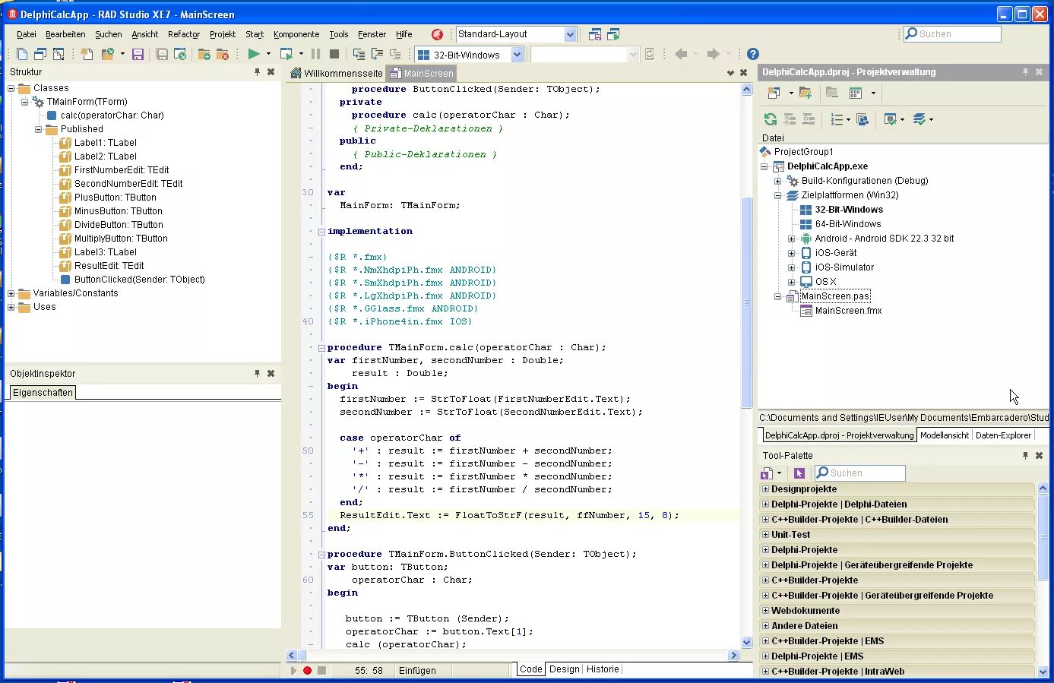The width and height of the screenshot is (1054, 683).
Task: Open the Standard-Layout dropdown
Action: coord(570,34)
